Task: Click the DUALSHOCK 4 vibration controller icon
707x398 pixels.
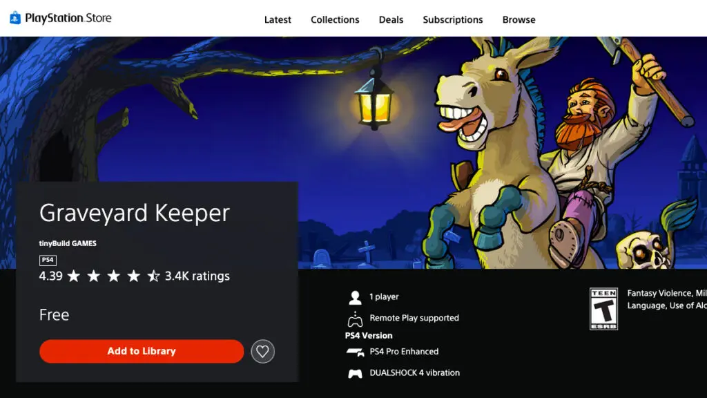Action: [x=355, y=372]
